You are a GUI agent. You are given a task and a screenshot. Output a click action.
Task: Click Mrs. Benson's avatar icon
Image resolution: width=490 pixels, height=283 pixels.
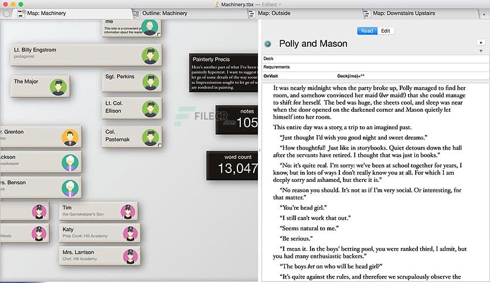[x=70, y=188]
